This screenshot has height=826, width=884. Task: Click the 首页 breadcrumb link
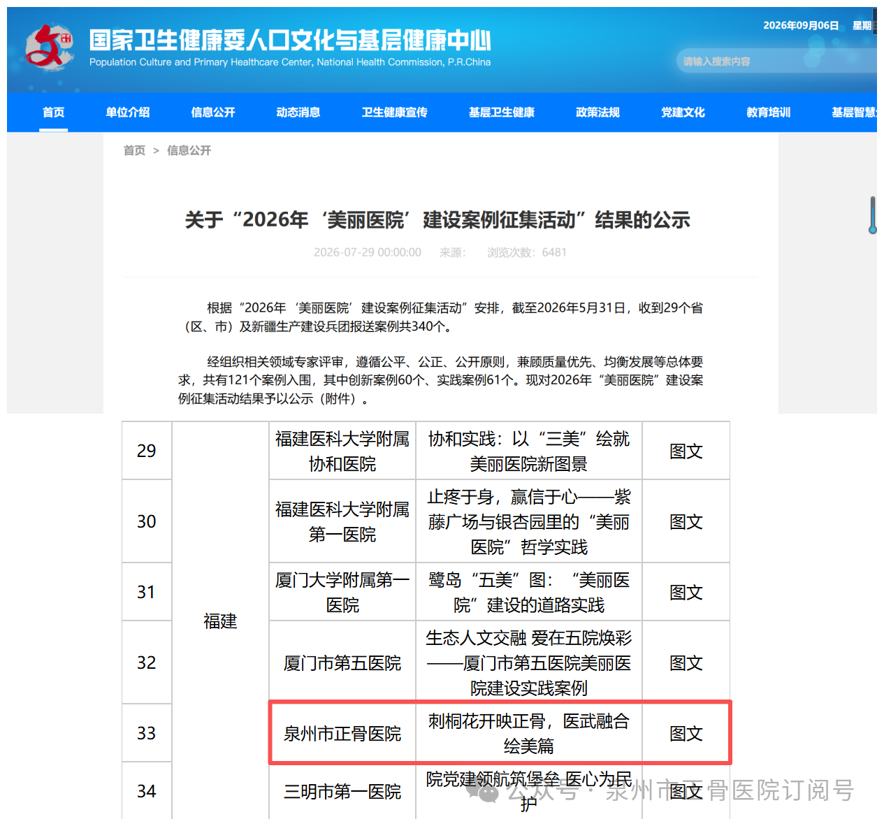click(135, 150)
